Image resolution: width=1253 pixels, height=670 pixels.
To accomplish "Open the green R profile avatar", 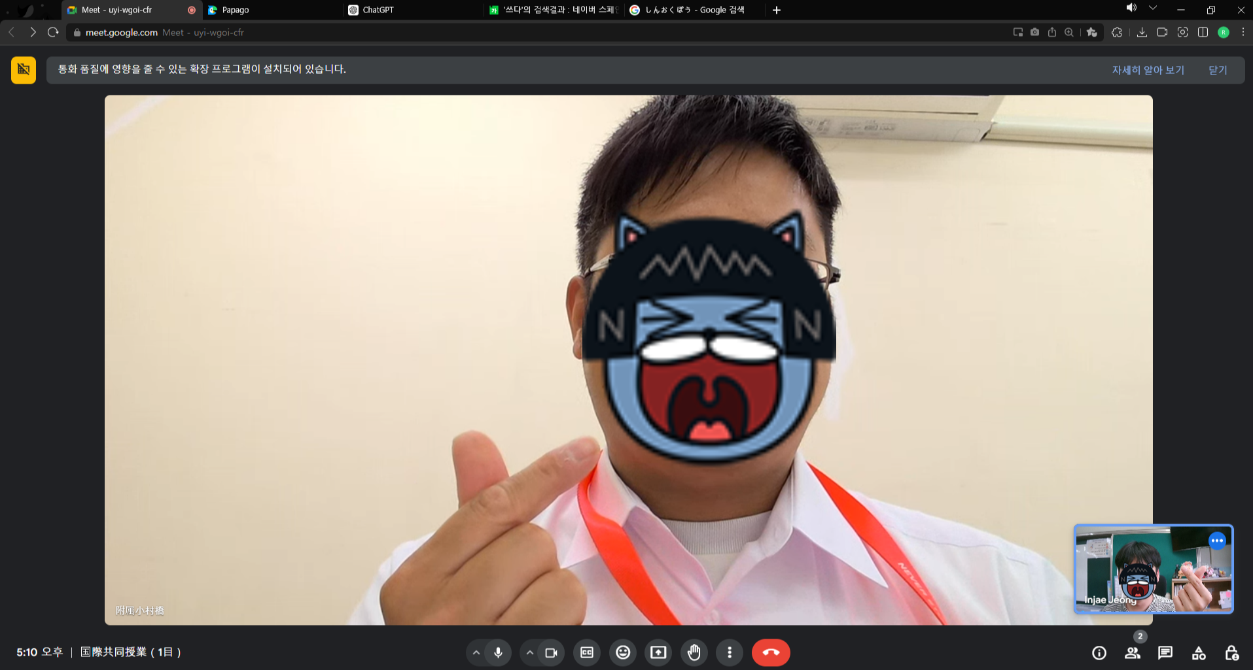I will pos(1224,32).
